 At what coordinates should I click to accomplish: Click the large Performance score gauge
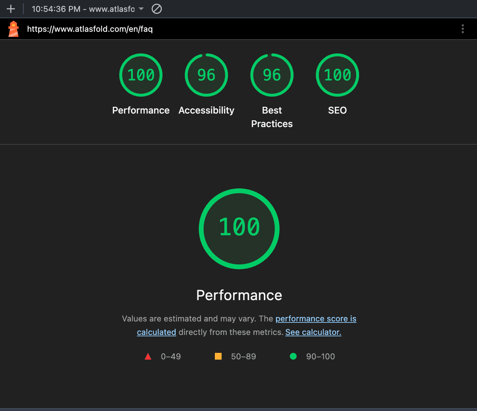(239, 229)
